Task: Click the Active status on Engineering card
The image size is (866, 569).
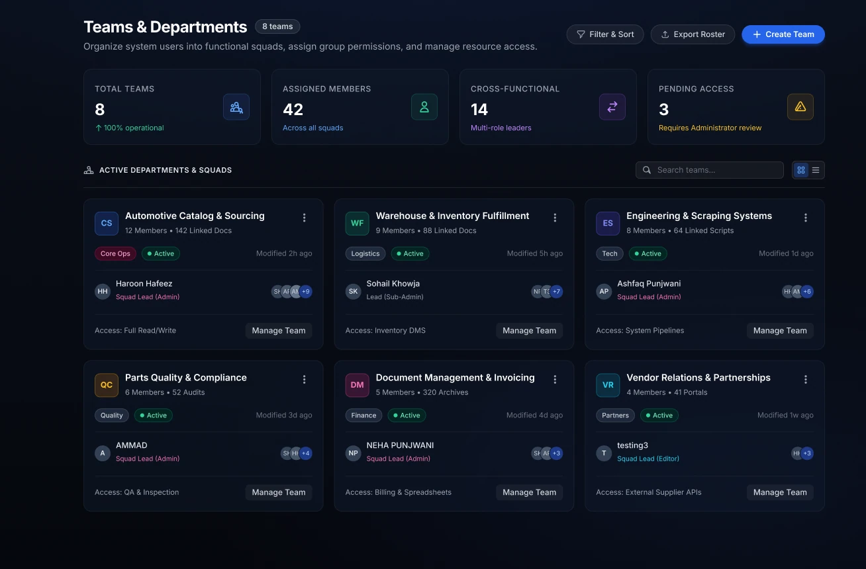Action: pyautogui.click(x=648, y=253)
